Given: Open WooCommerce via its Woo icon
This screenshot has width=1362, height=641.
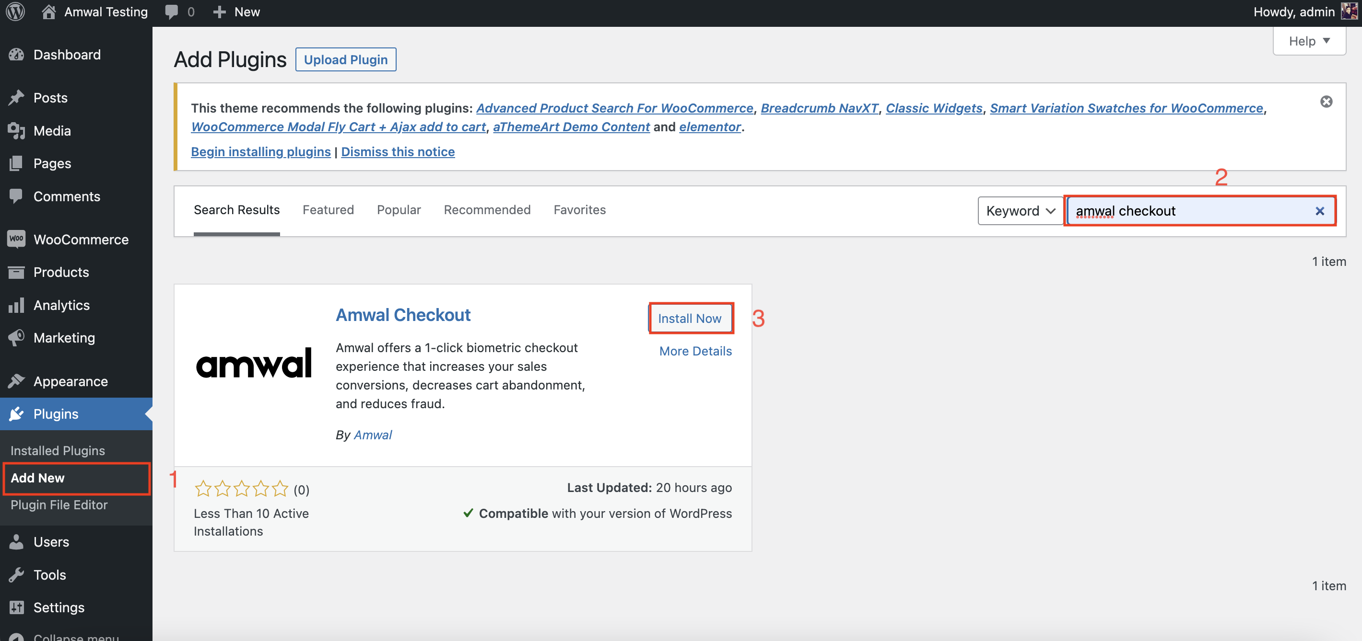Looking at the screenshot, I should tap(16, 239).
